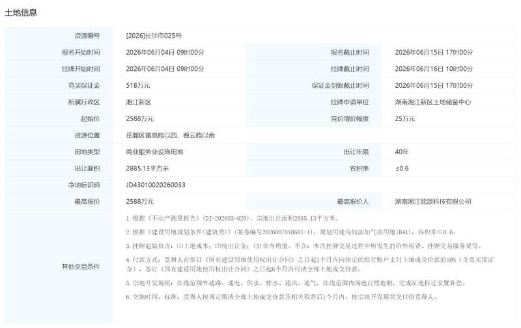Click the 报名开始时间 label

click(x=81, y=53)
